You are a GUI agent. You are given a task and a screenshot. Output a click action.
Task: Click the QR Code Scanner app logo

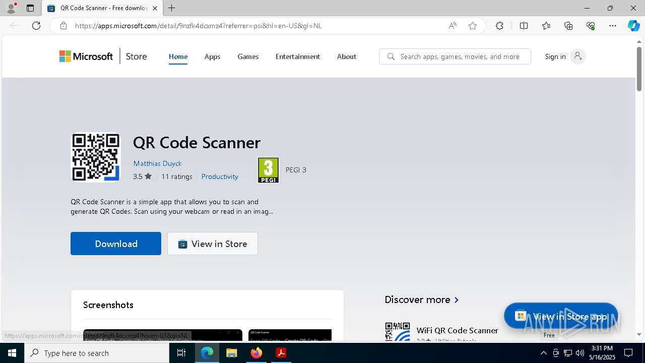[96, 157]
